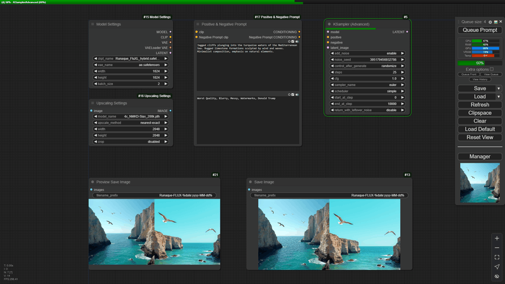Click the Load Default button
The width and height of the screenshot is (505, 284).
pos(480,129)
